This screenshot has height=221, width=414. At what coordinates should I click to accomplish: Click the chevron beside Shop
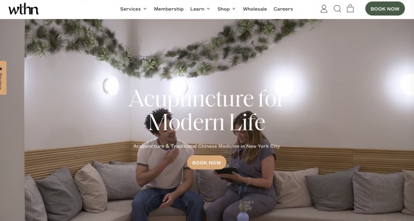[x=234, y=9]
